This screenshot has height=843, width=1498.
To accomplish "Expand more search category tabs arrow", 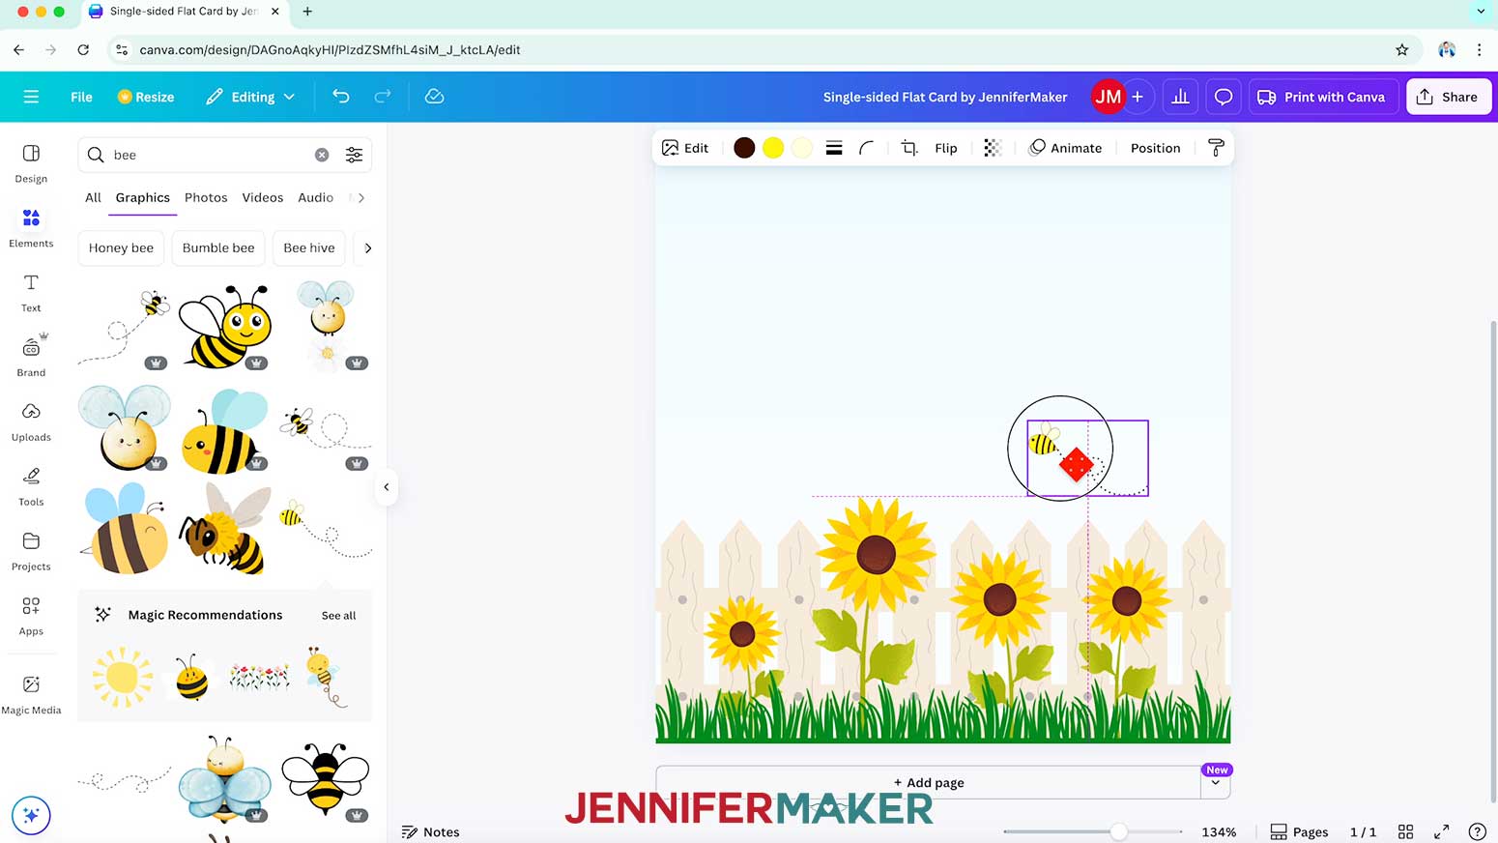I will click(x=361, y=197).
